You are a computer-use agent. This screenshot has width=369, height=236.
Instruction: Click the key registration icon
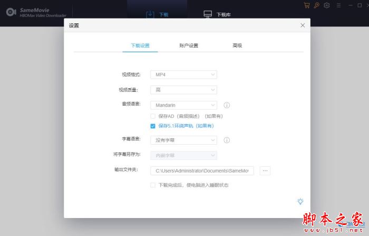[316, 5]
